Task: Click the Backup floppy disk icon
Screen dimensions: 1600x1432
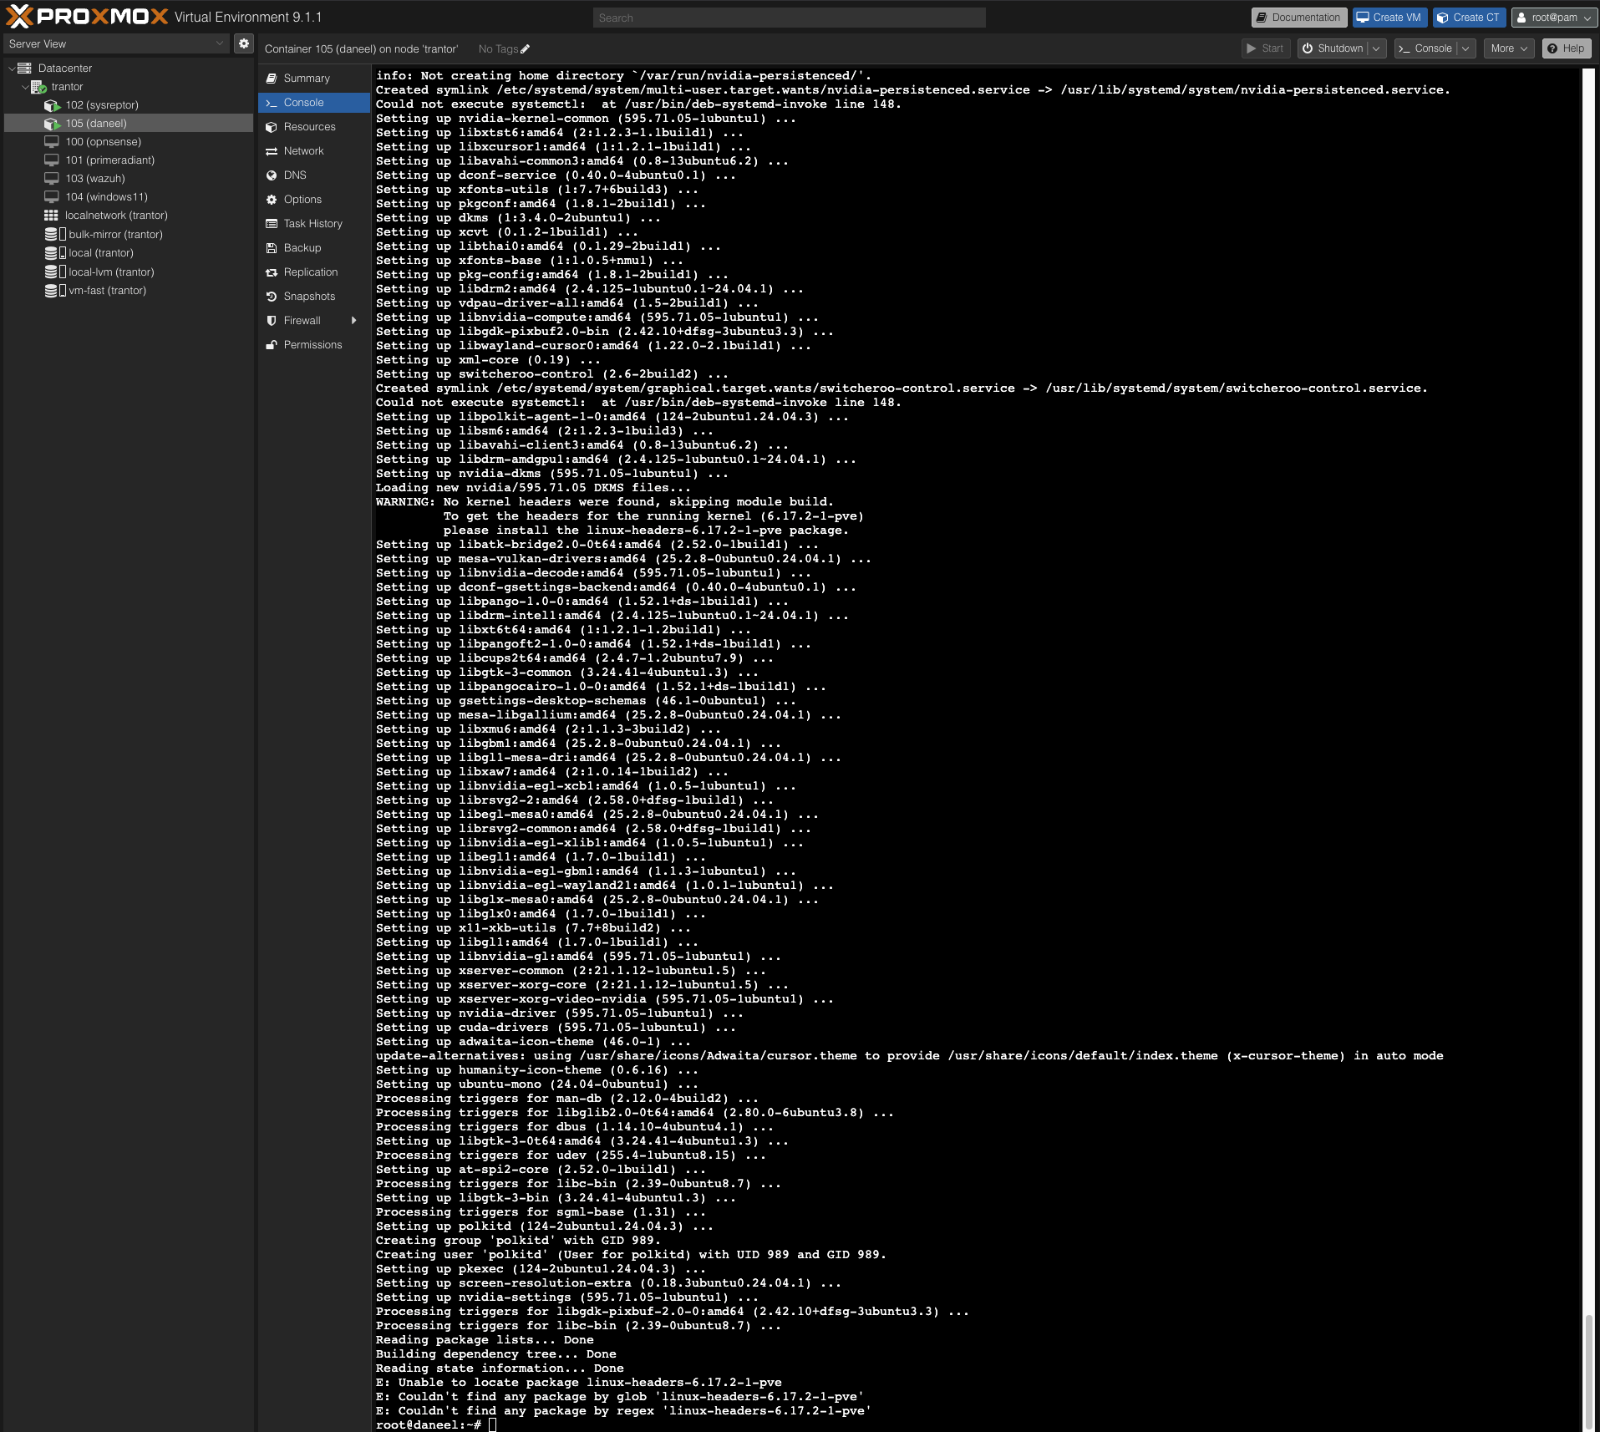Action: click(272, 248)
